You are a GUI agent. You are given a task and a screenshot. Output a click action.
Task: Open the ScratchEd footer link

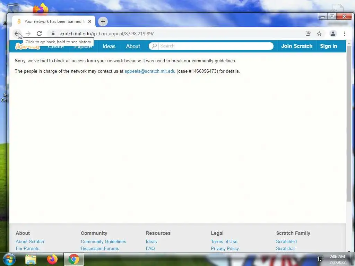286,241
